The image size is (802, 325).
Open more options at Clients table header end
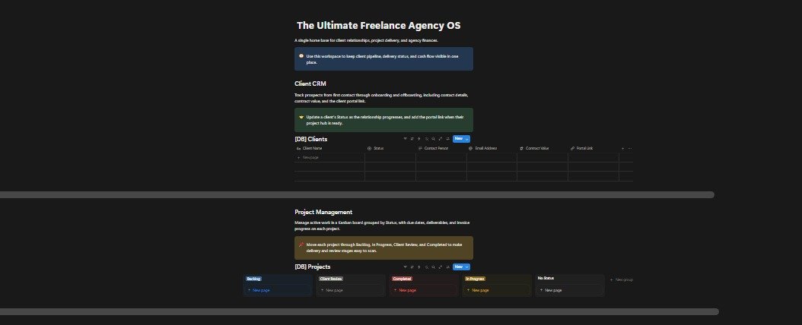pos(629,149)
